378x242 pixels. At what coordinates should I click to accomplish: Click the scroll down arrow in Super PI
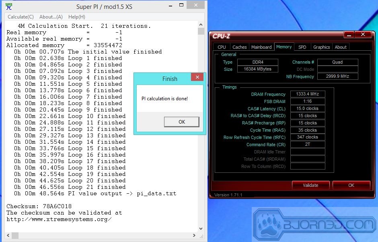click(x=201, y=228)
